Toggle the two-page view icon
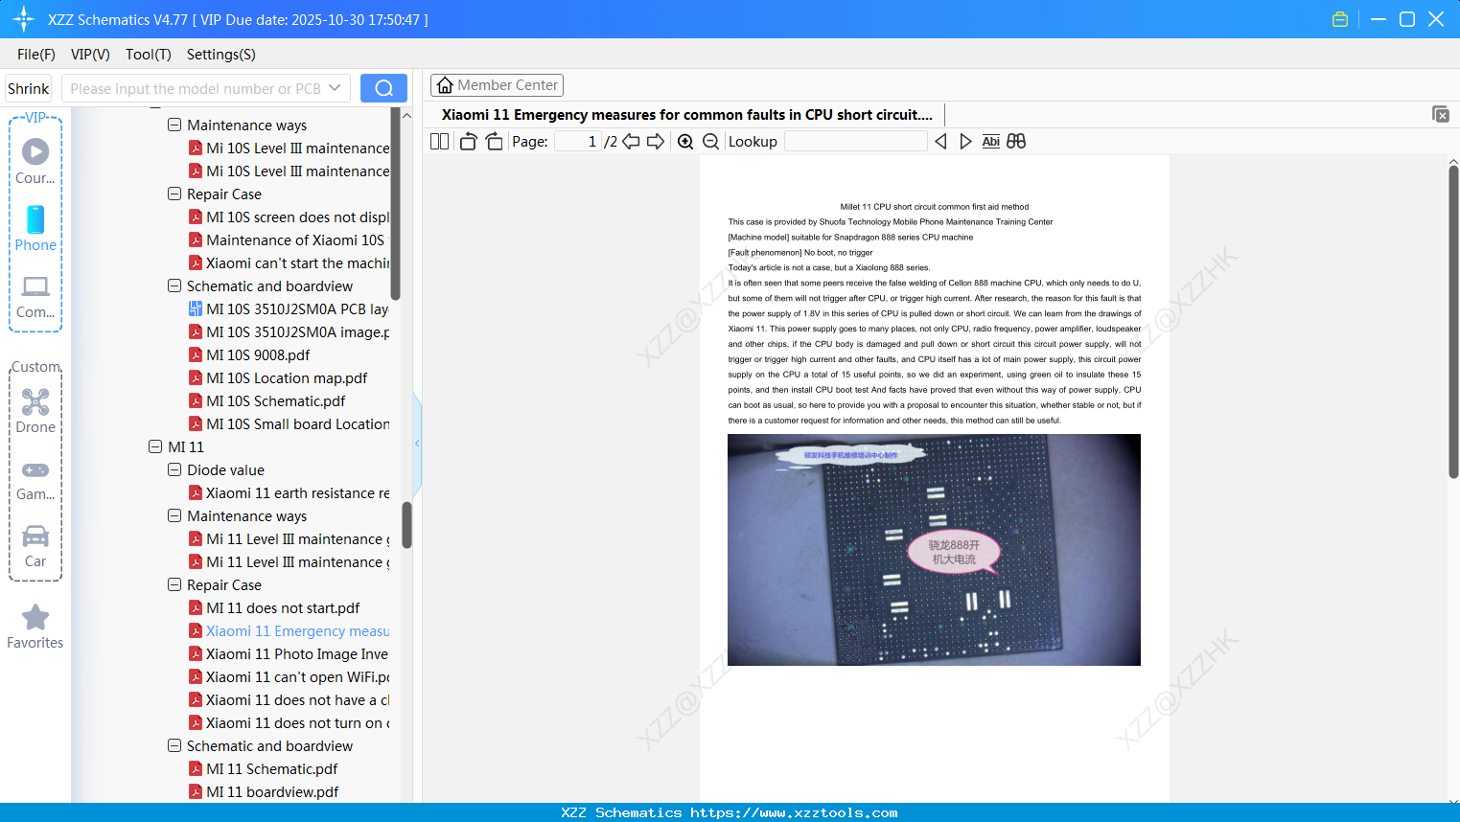1460x822 pixels. pyautogui.click(x=439, y=142)
